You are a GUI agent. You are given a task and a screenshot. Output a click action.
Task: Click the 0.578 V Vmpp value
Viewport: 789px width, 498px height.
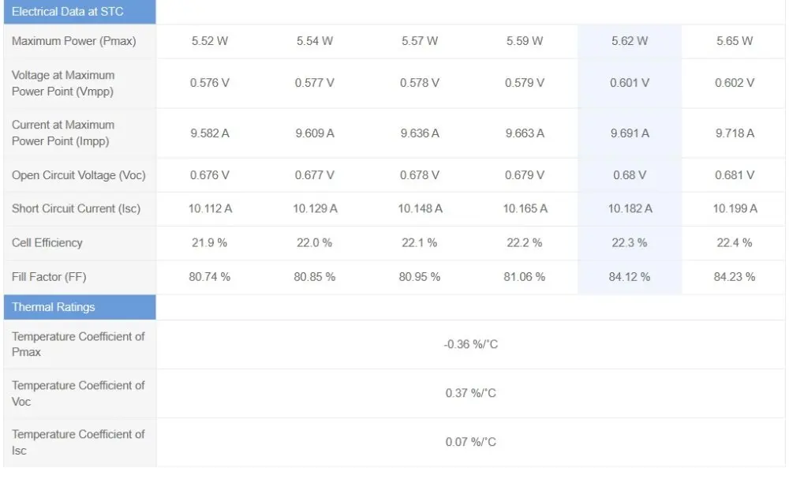point(420,83)
